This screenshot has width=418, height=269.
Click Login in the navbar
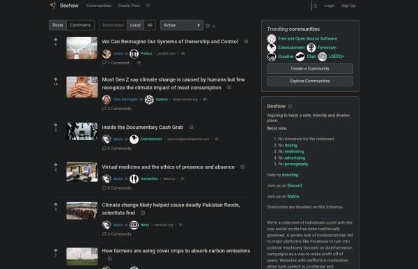(330, 6)
